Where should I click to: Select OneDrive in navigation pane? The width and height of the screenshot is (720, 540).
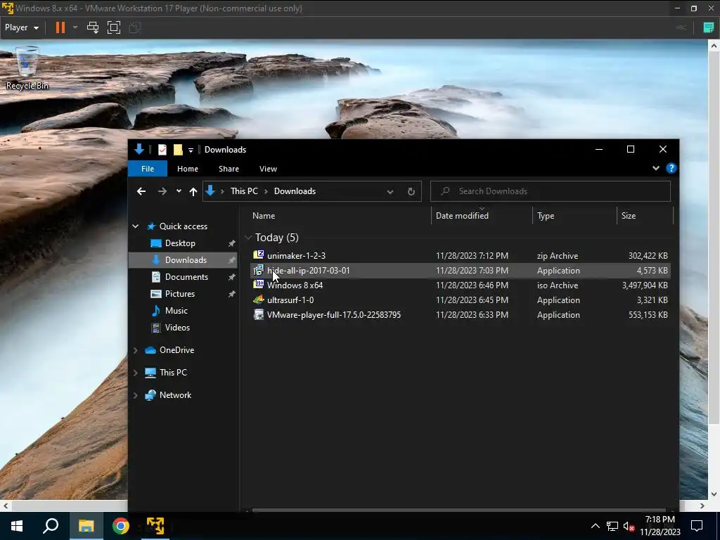tap(176, 350)
